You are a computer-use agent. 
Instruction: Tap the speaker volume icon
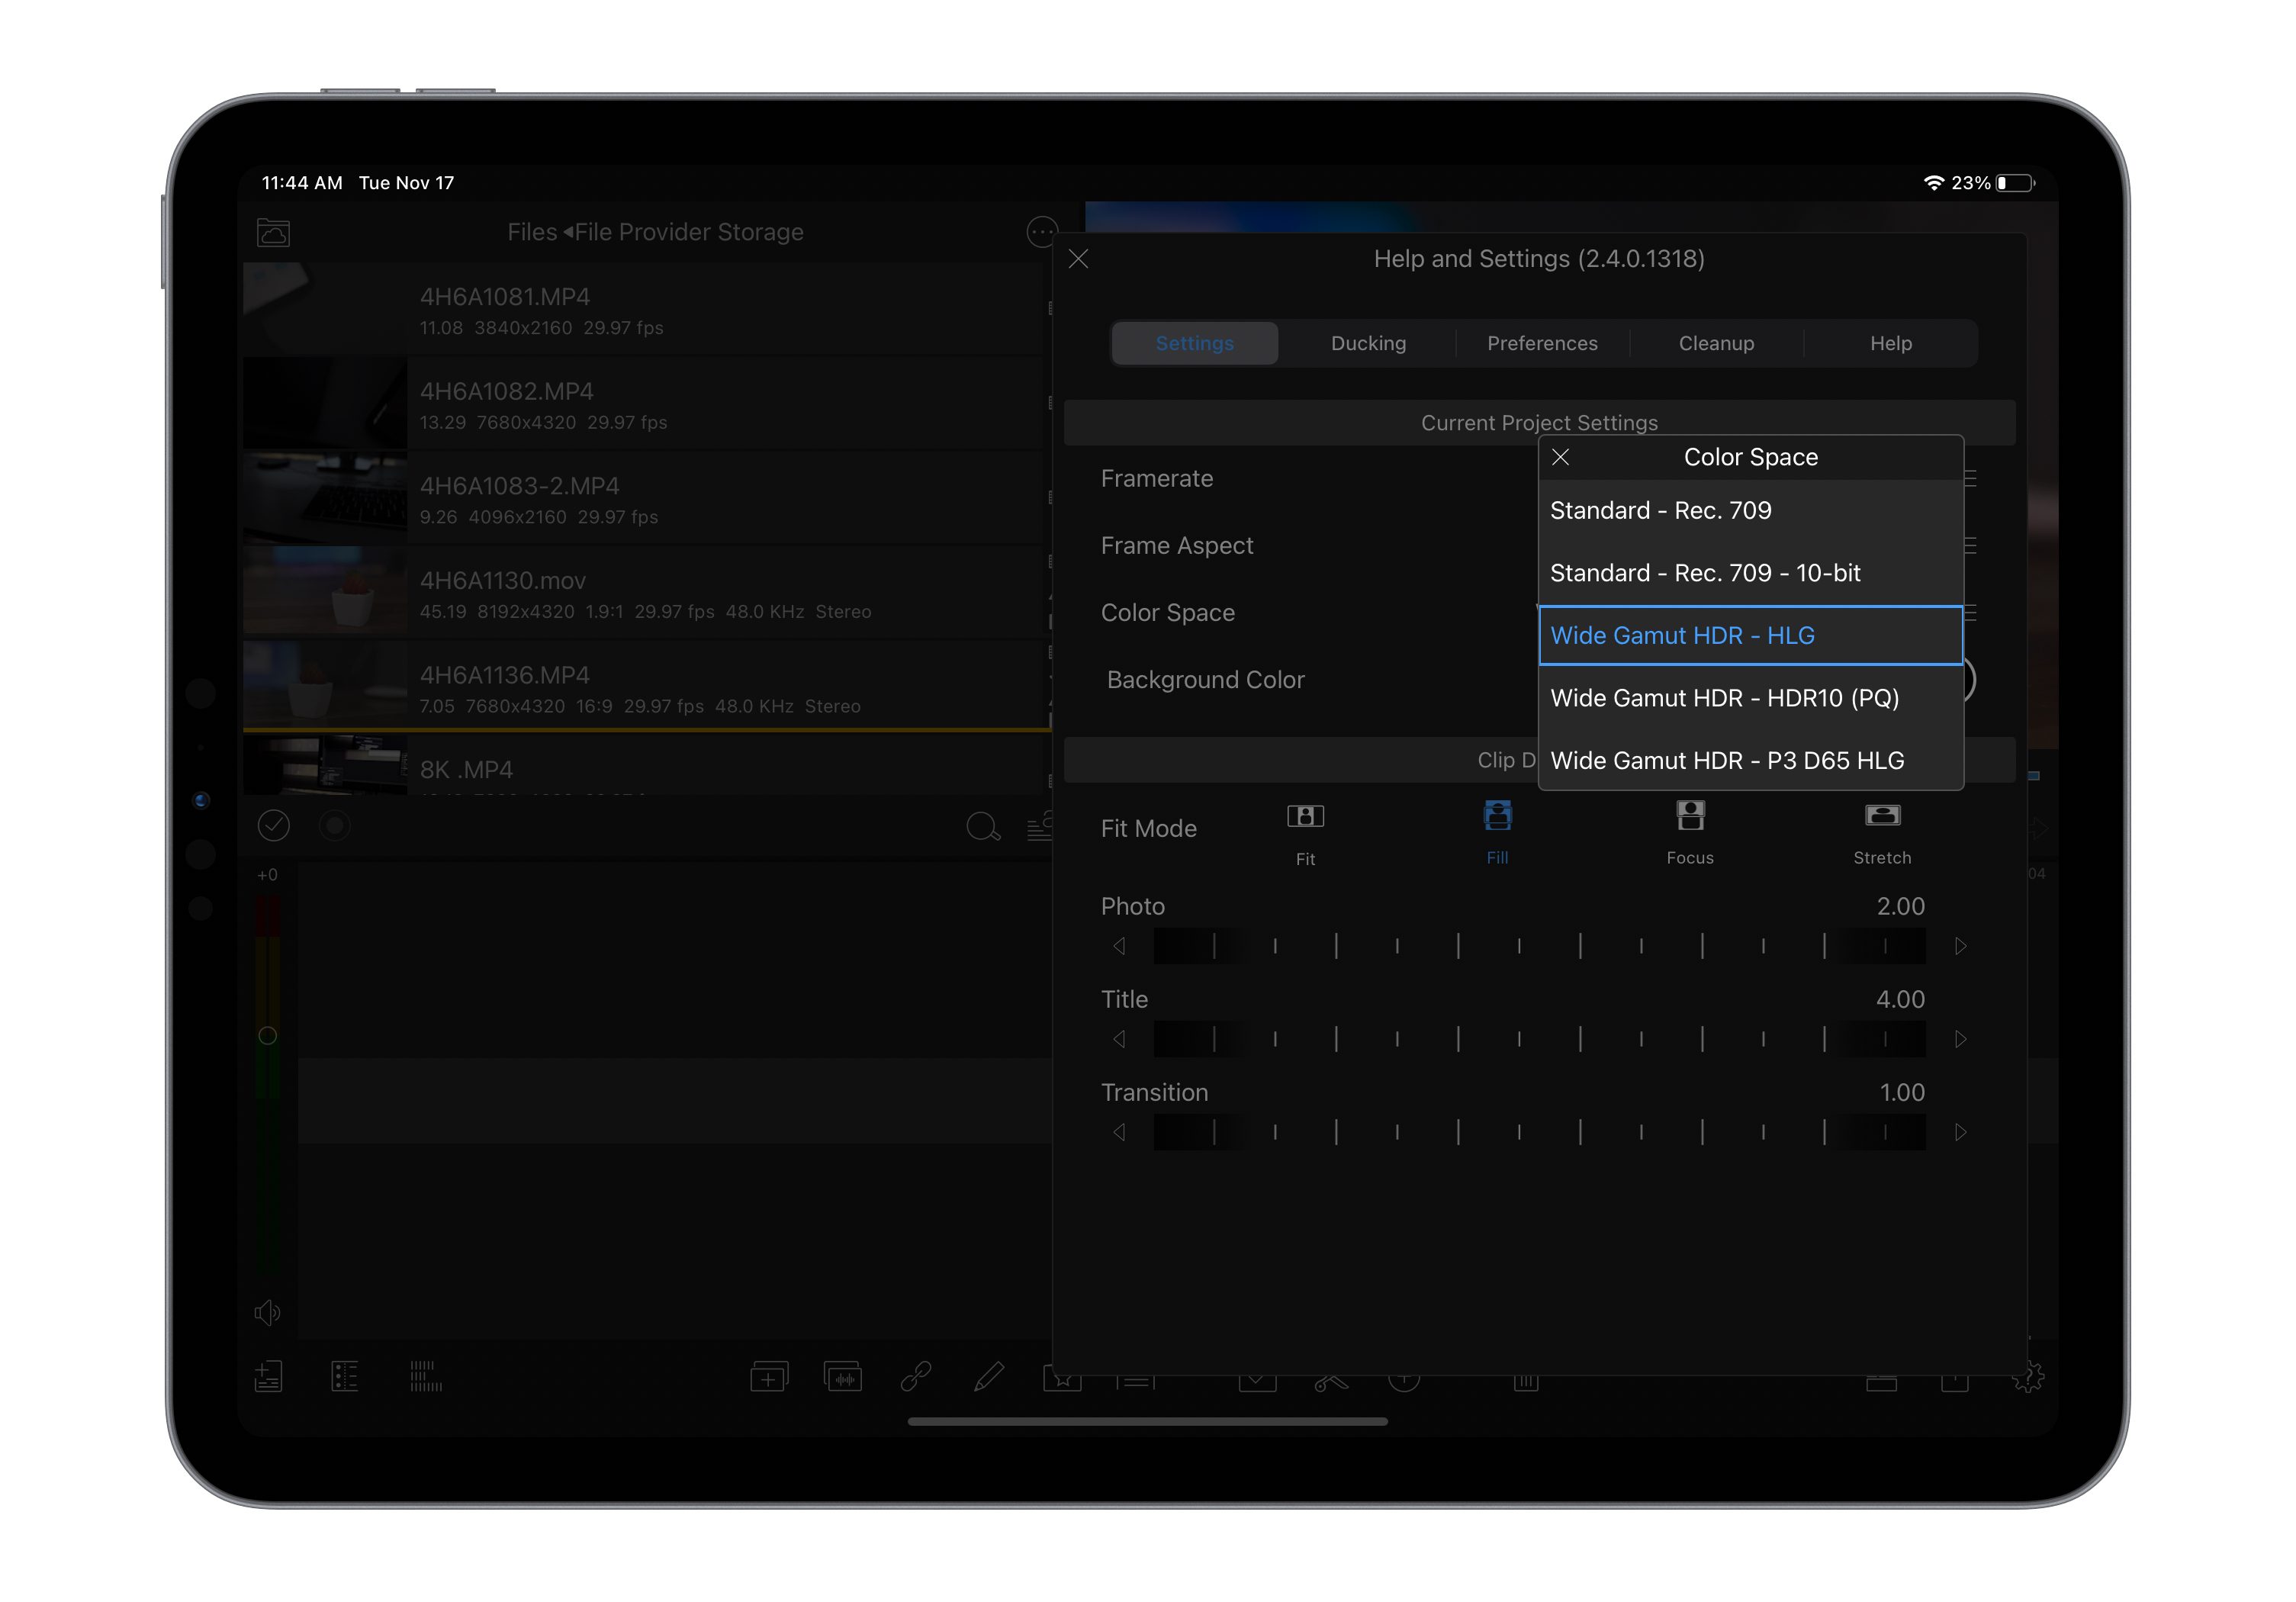click(267, 1312)
